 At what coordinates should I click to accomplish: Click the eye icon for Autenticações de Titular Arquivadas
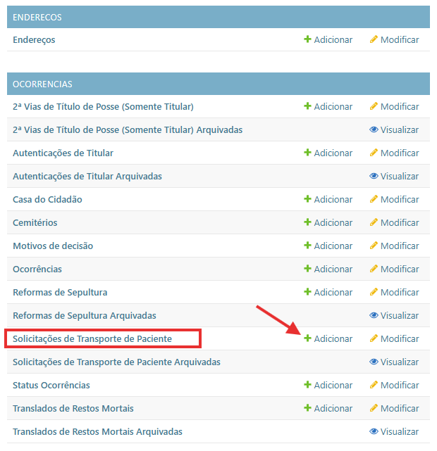click(x=374, y=177)
